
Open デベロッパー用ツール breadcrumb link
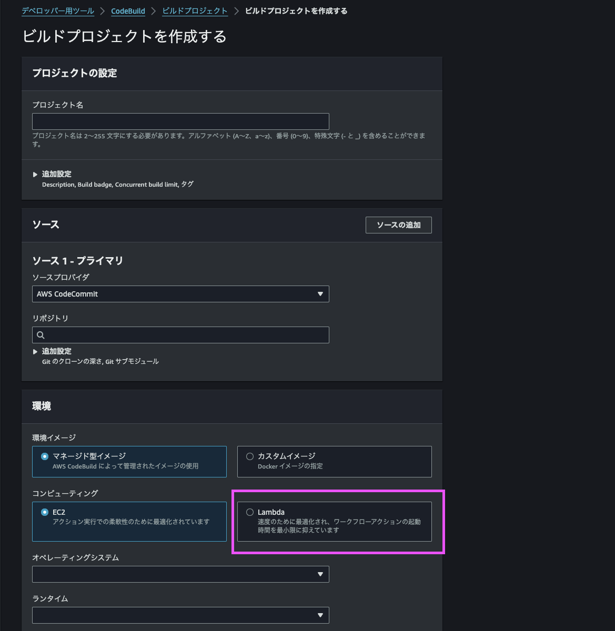pos(58,11)
